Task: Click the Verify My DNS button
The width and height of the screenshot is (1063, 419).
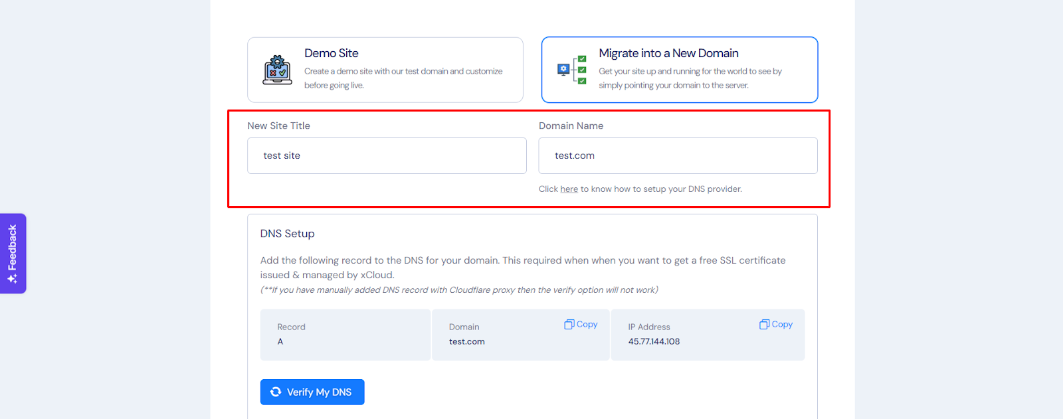Action: 312,392
